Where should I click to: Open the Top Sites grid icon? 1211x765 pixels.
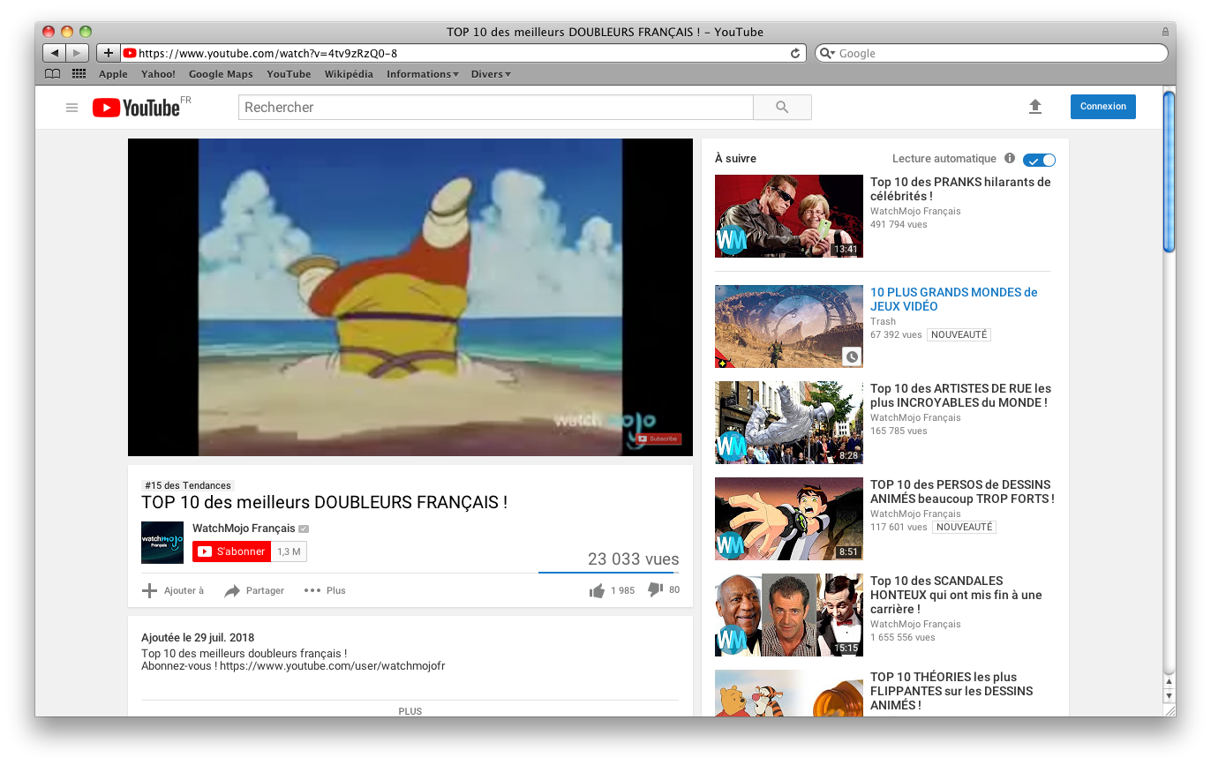pos(79,74)
